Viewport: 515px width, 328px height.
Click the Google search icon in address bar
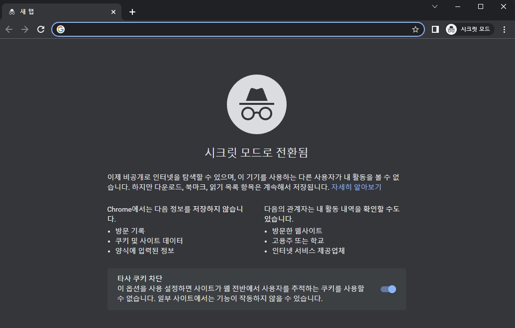pos(61,29)
